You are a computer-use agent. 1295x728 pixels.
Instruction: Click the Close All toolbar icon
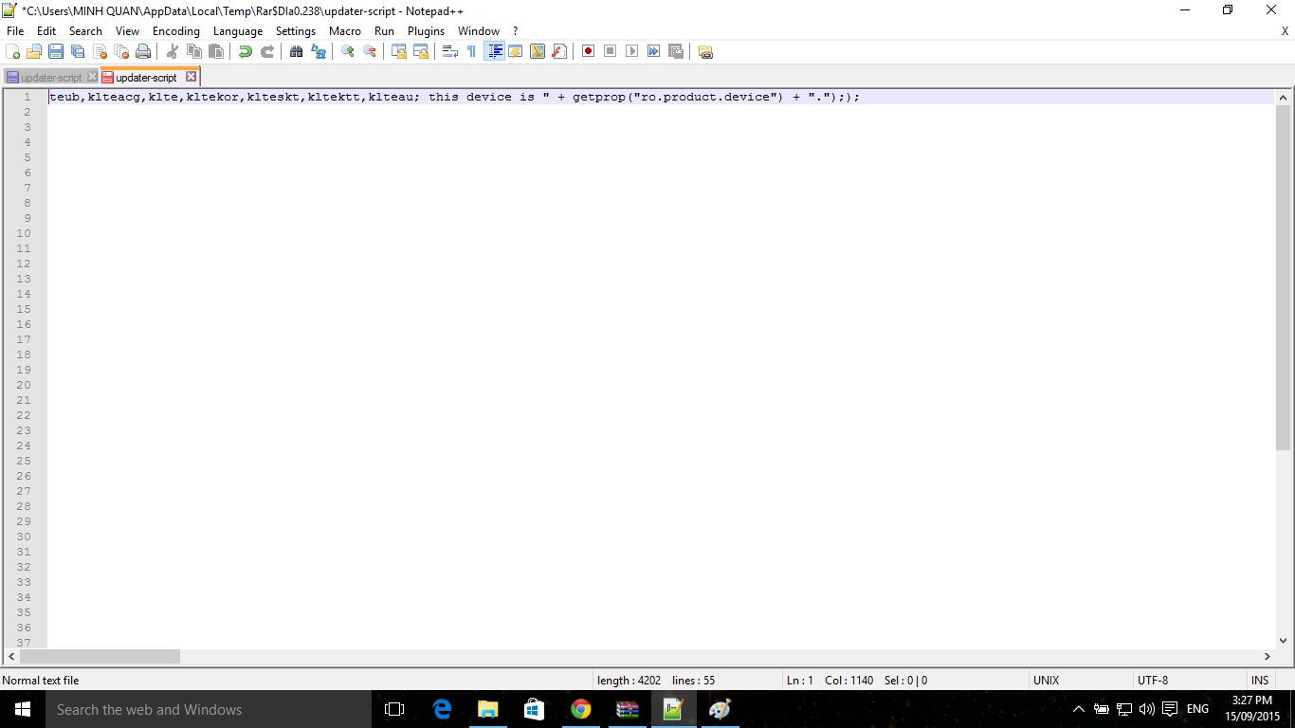tap(121, 51)
